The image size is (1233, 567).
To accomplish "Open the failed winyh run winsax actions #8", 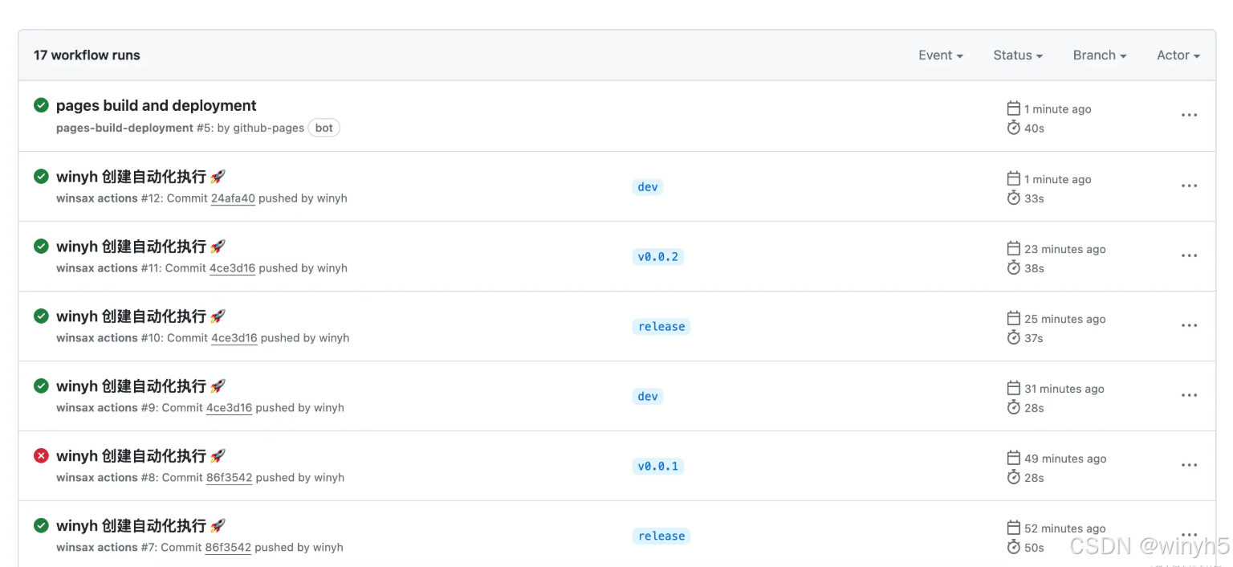I will pyautogui.click(x=140, y=455).
